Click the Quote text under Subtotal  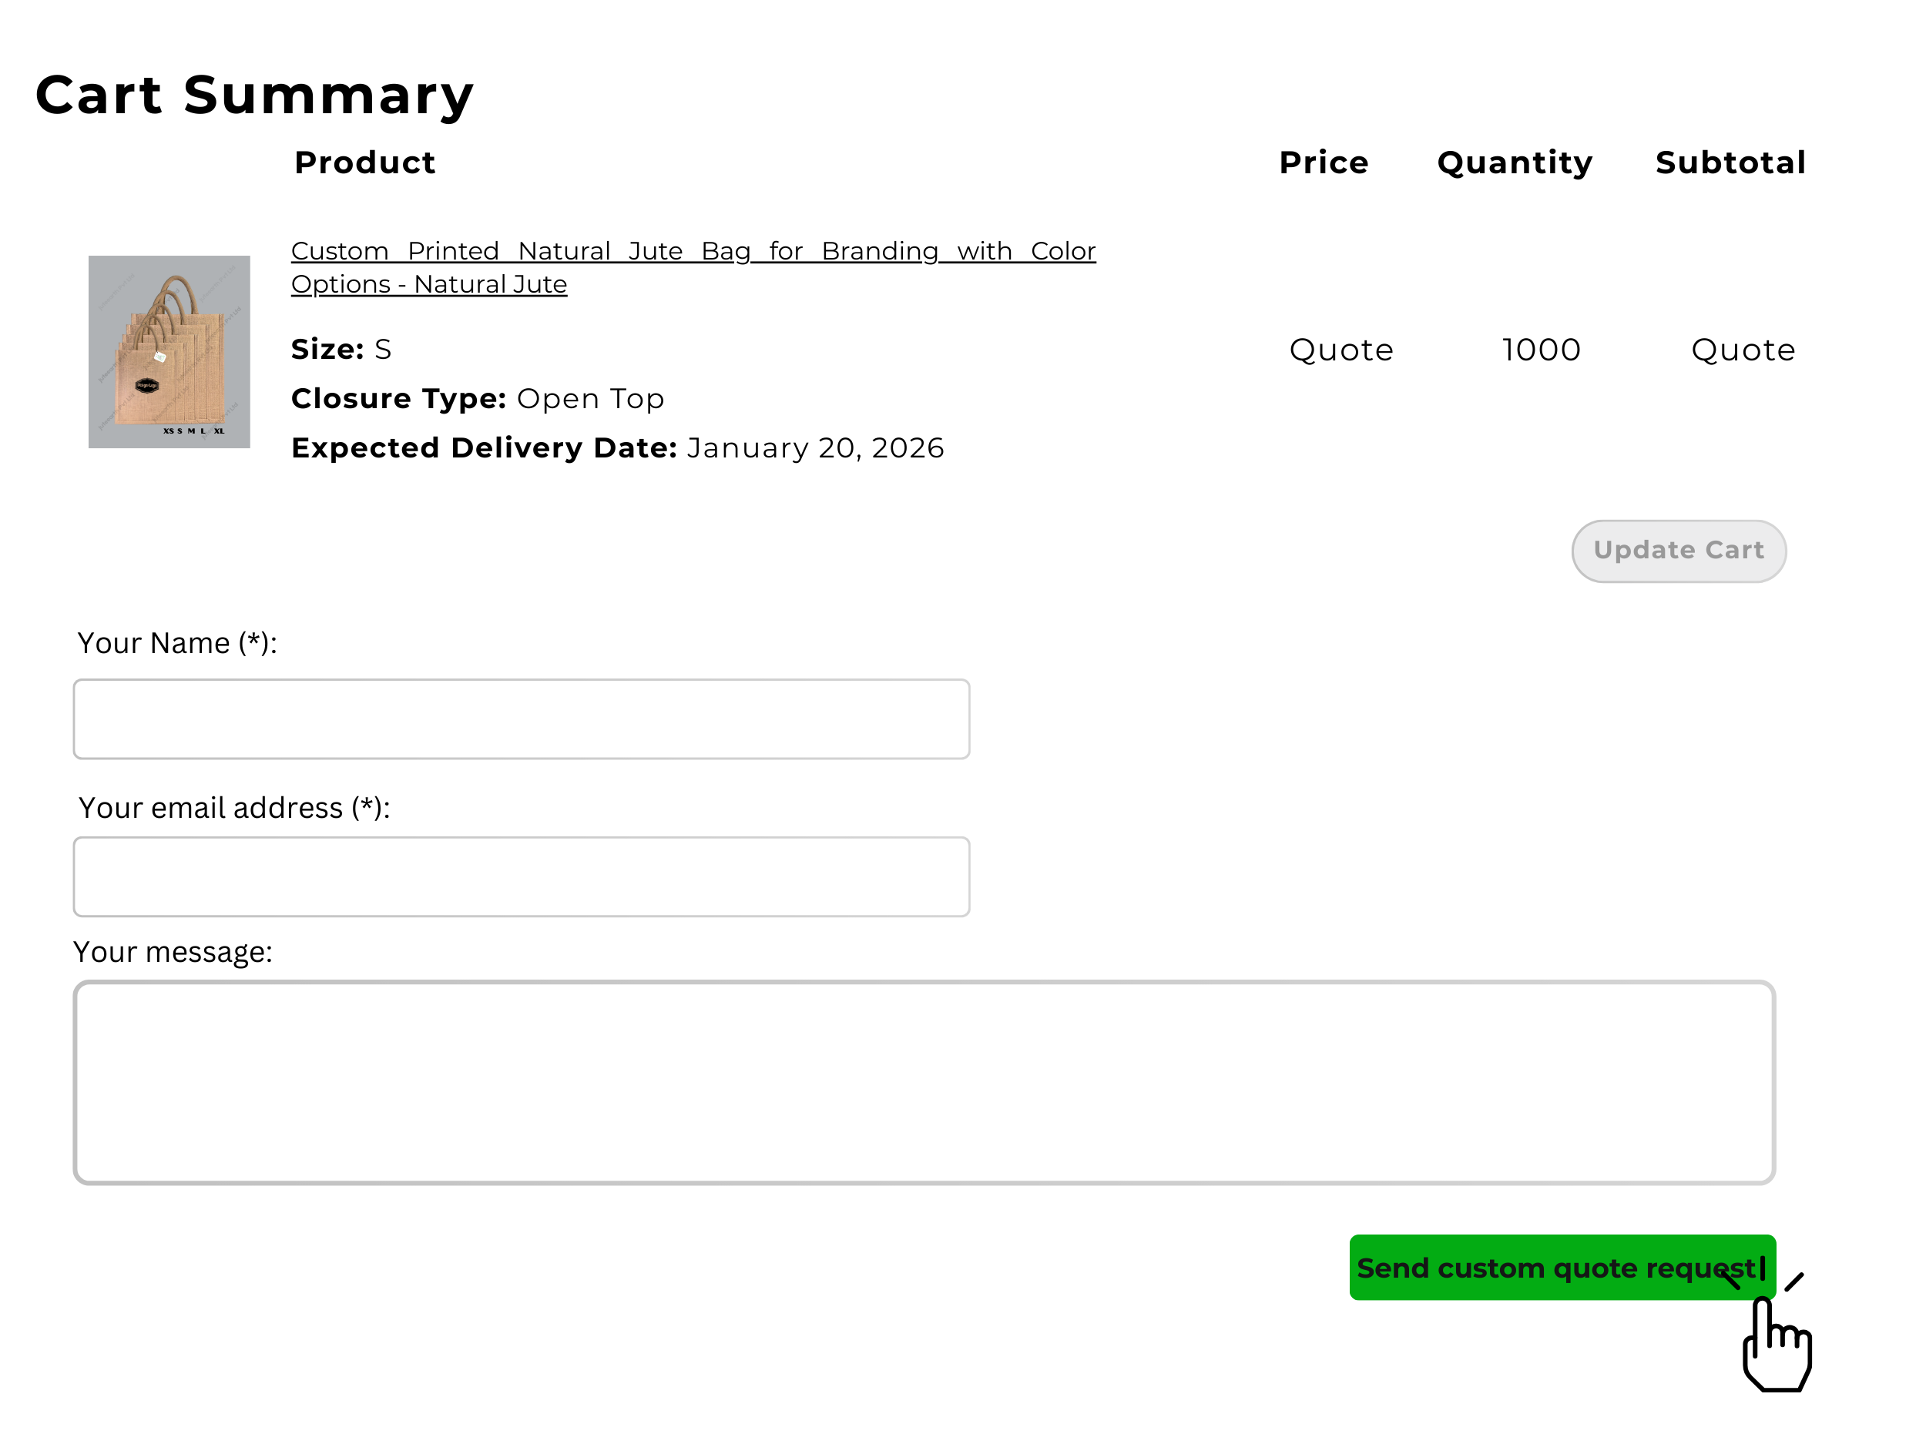[1743, 350]
